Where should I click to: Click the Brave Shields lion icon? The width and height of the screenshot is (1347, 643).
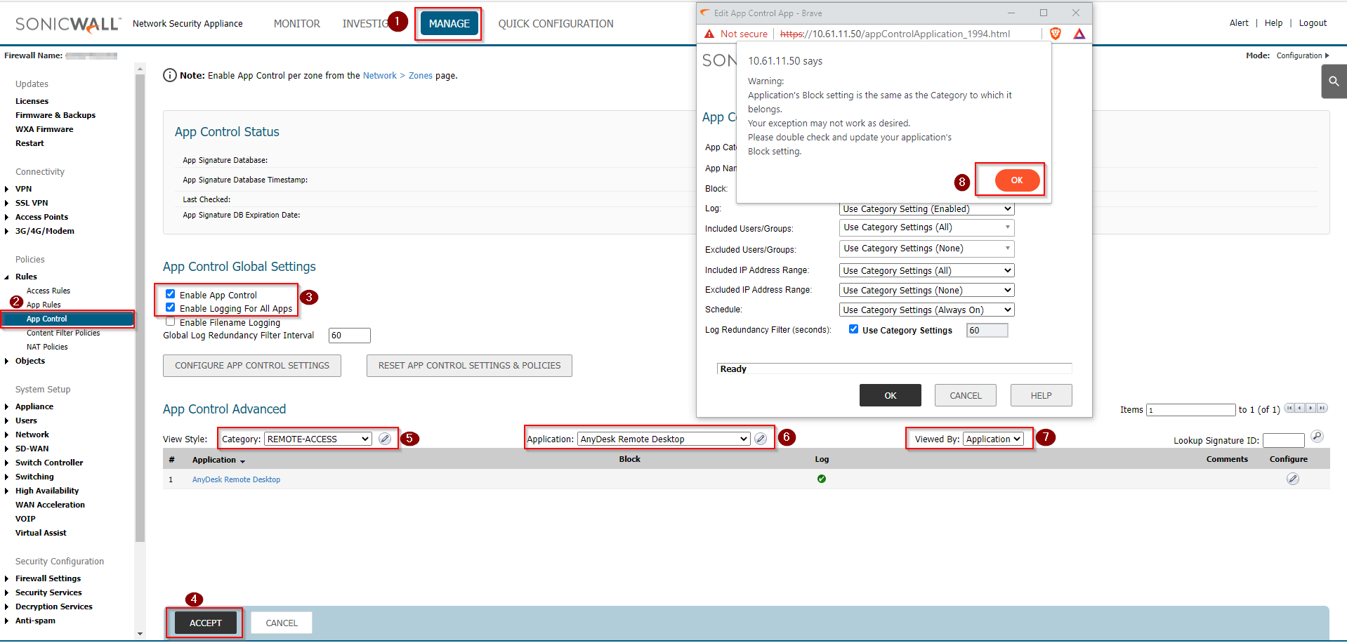tap(1055, 34)
